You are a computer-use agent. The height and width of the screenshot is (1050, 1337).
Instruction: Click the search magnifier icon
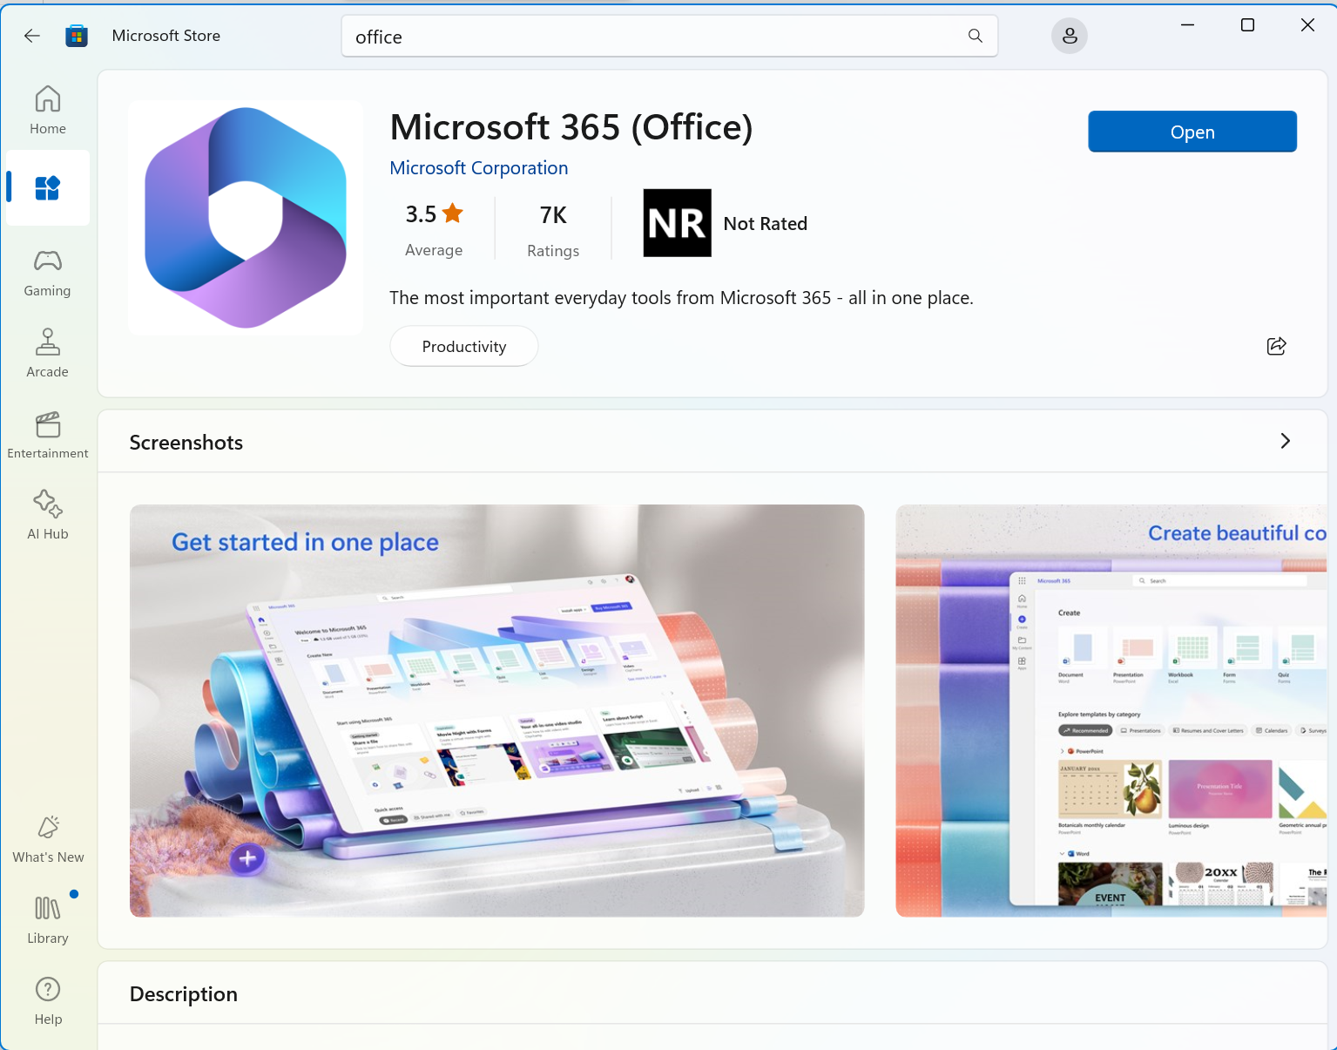(975, 36)
